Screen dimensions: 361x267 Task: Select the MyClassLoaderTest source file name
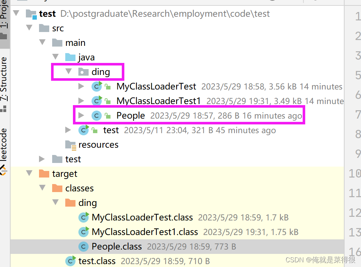click(x=156, y=86)
